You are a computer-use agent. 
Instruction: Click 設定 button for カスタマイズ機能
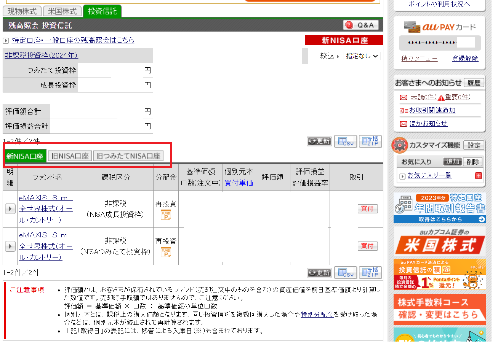[x=474, y=145]
